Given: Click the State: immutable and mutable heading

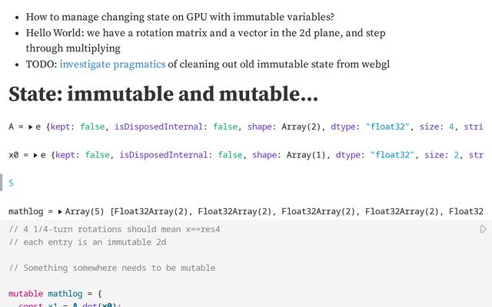Looking at the screenshot, I should 163,94.
